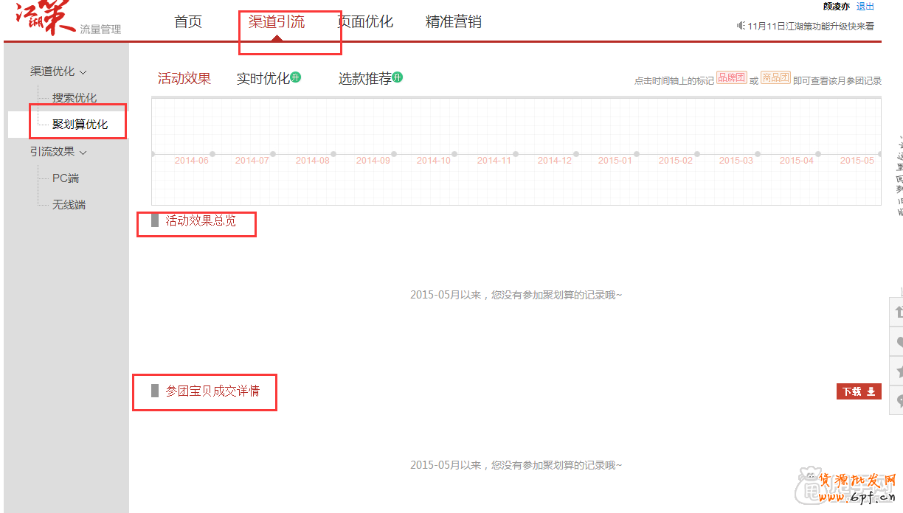The image size is (903, 513).
Task: Click the comment bubble icon on right sidebar
Action: pos(898,400)
